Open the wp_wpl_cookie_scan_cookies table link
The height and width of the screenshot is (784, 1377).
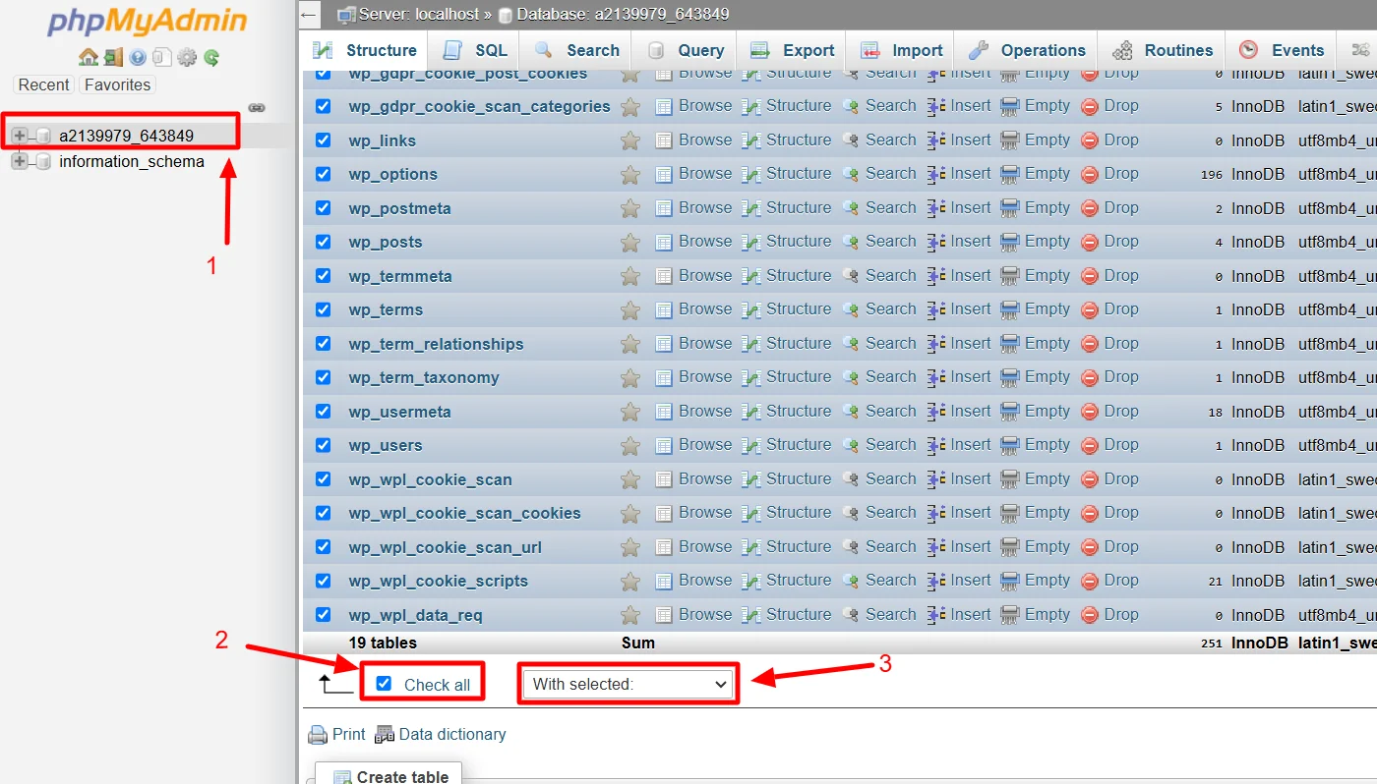tap(464, 513)
